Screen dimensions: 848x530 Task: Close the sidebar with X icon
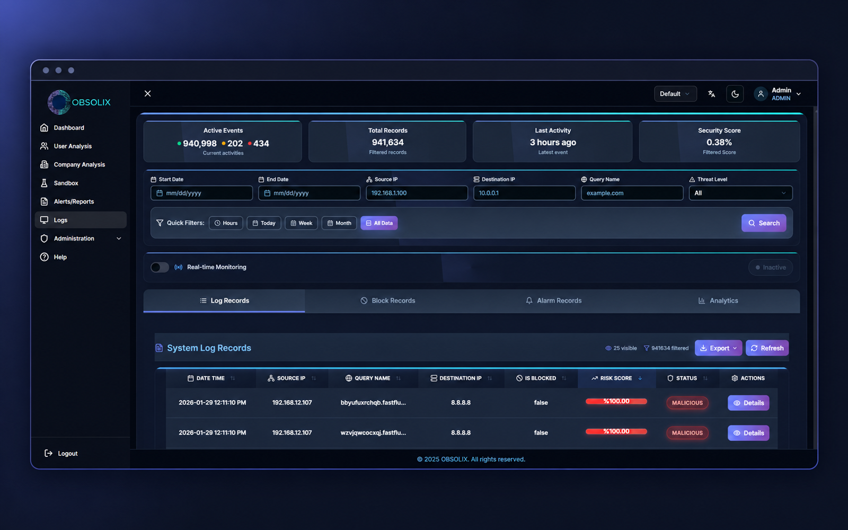148,93
